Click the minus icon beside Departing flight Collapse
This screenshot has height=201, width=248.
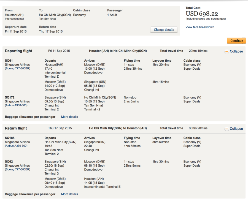pyautogui.click(x=227, y=51)
